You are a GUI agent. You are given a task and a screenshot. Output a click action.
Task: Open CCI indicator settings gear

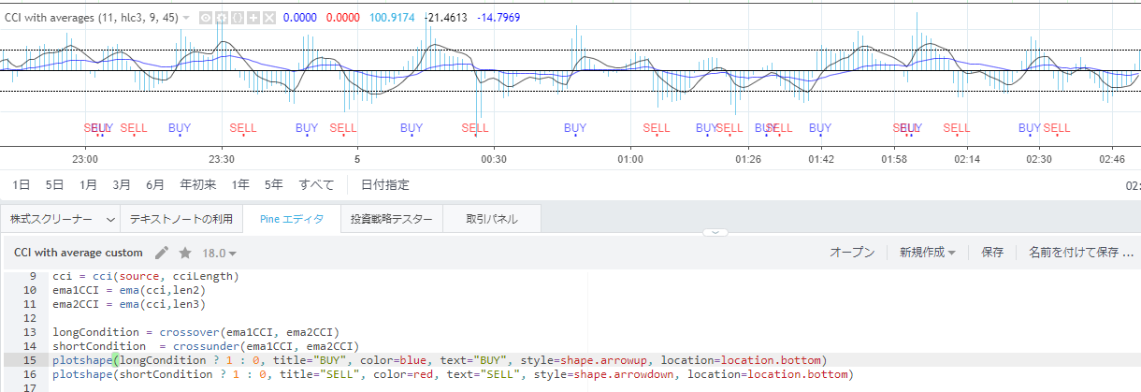click(x=222, y=18)
